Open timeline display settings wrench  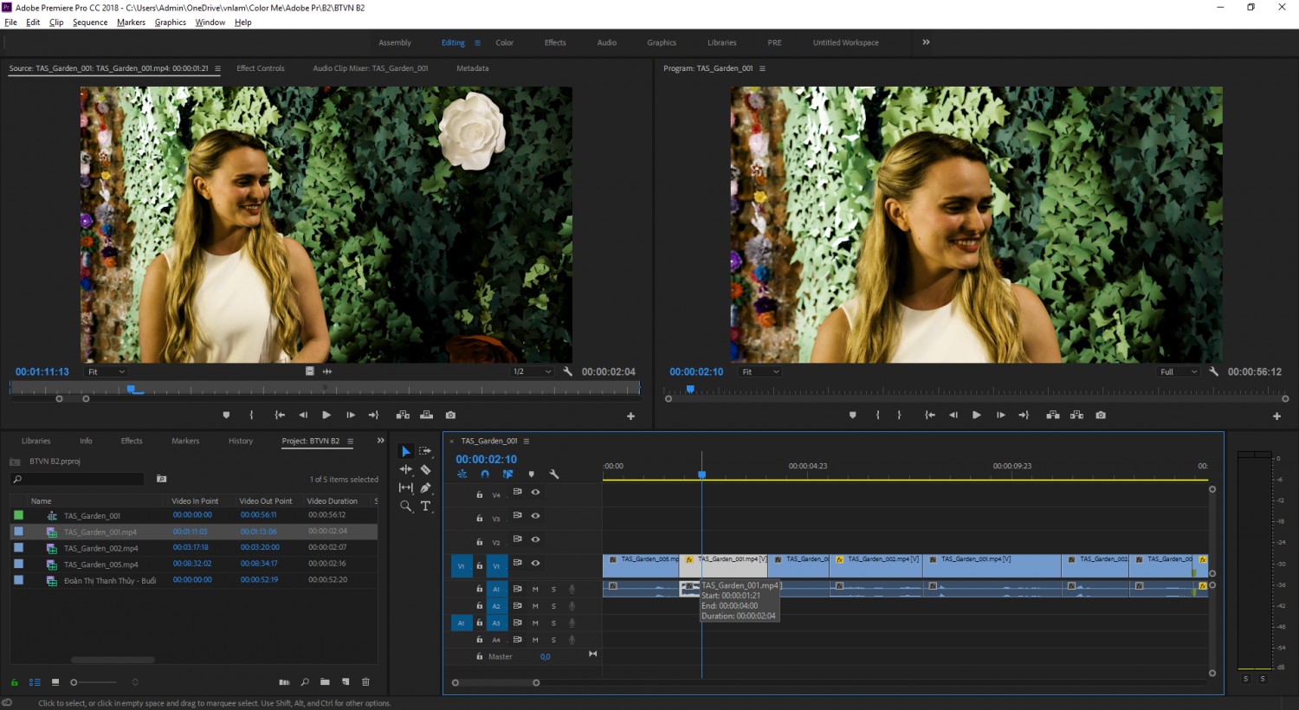[x=554, y=474]
